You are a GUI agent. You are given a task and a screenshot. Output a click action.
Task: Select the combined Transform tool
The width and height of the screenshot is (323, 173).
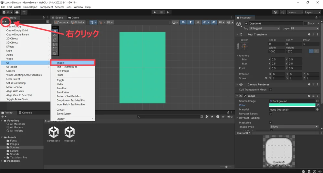click(x=55, y=53)
